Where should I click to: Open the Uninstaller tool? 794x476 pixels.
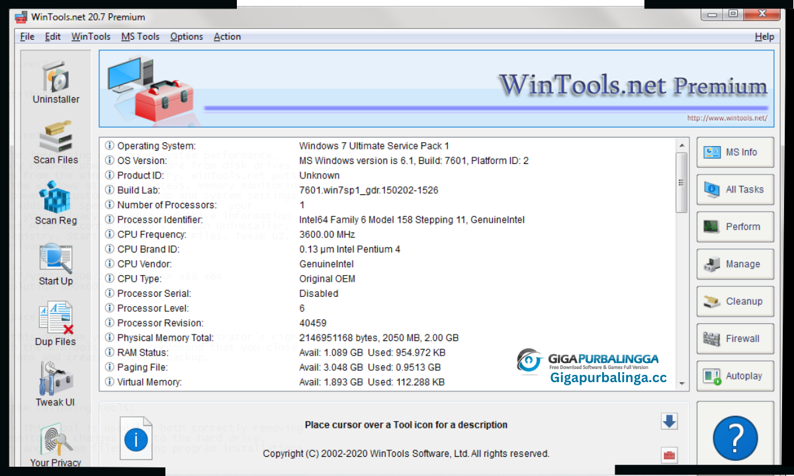56,83
